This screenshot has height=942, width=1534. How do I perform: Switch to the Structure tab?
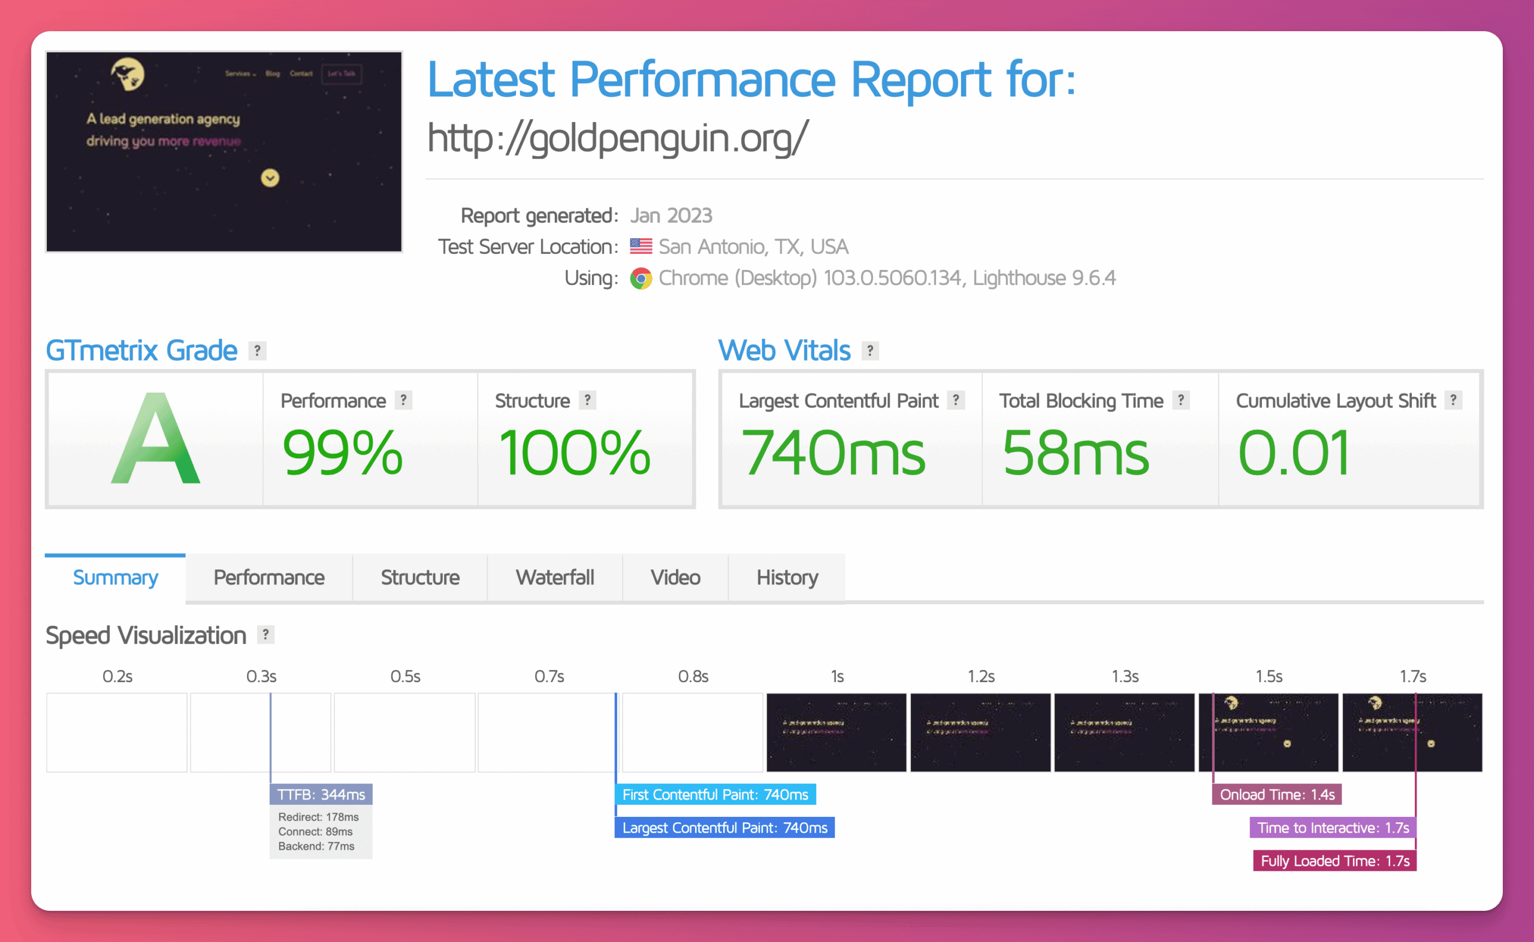pyautogui.click(x=420, y=577)
